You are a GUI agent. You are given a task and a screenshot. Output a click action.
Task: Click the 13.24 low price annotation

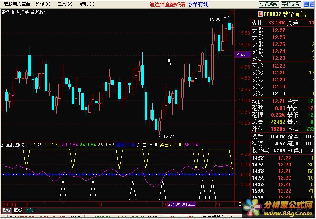pyautogui.click(x=169, y=137)
